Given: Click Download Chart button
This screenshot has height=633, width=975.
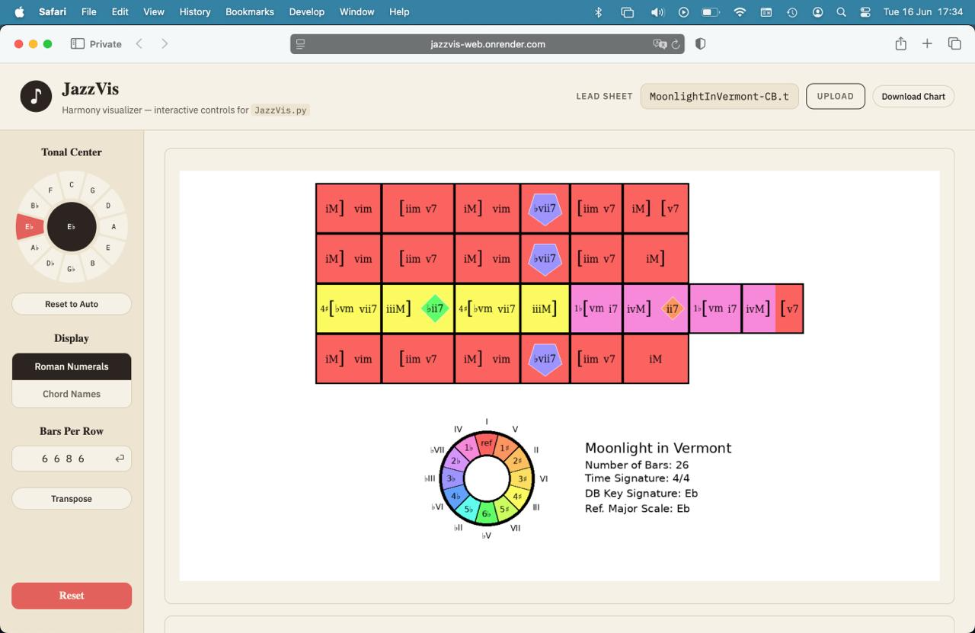Looking at the screenshot, I should [x=913, y=97].
